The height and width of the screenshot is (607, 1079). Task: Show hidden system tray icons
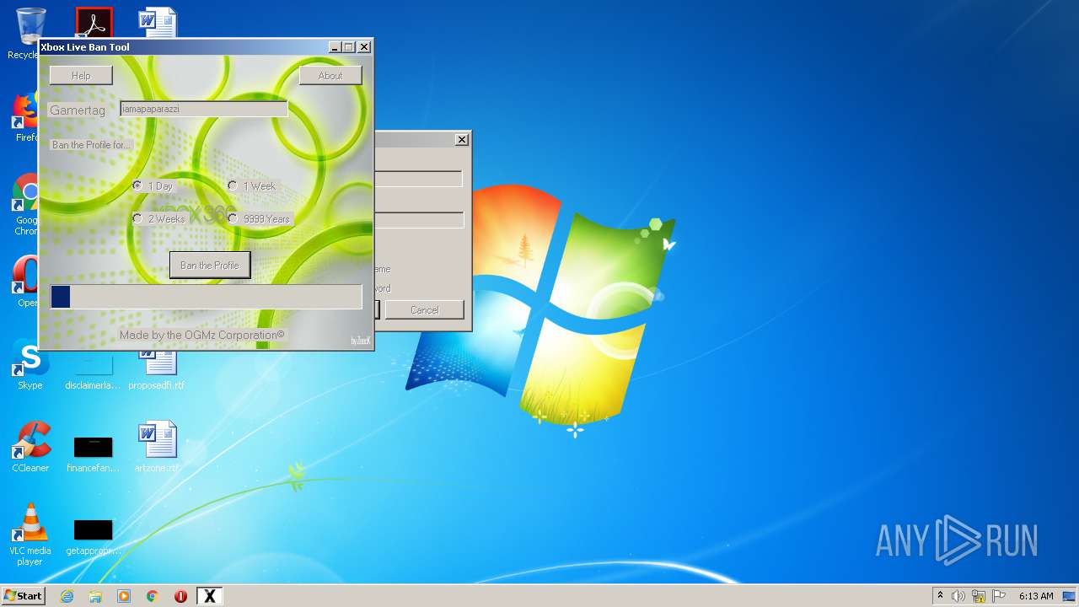click(940, 596)
